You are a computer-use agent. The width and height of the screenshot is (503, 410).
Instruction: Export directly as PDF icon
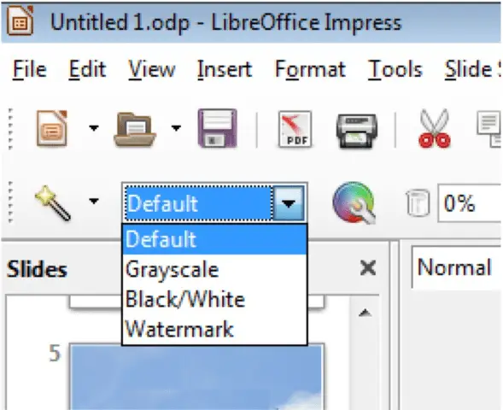(295, 129)
